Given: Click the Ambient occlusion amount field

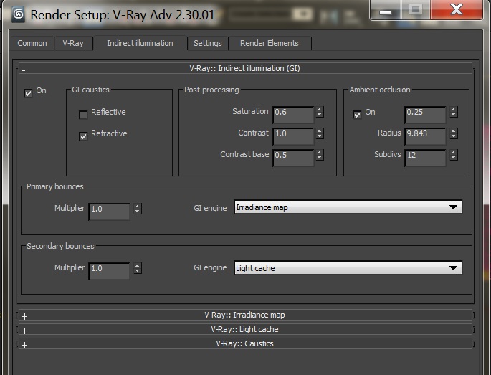Looking at the screenshot, I should tap(425, 115).
